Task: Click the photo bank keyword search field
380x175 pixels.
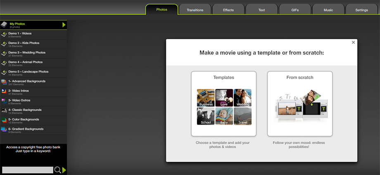Action: coord(28,170)
